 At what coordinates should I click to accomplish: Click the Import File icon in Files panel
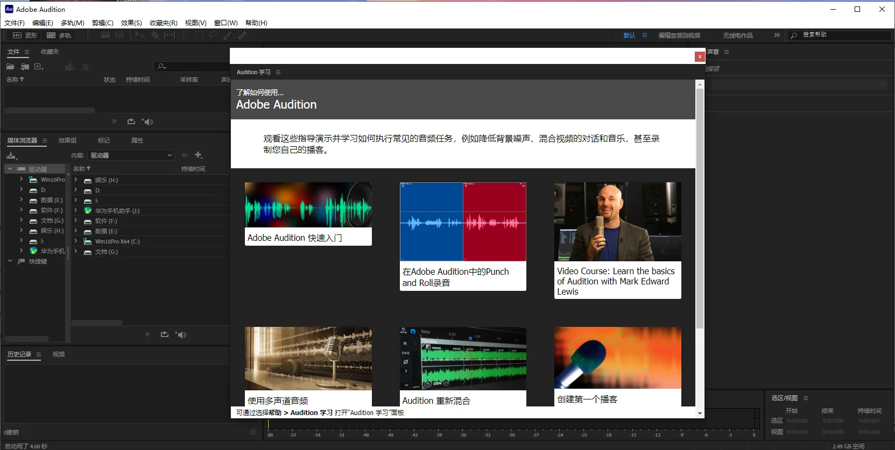[x=25, y=67]
